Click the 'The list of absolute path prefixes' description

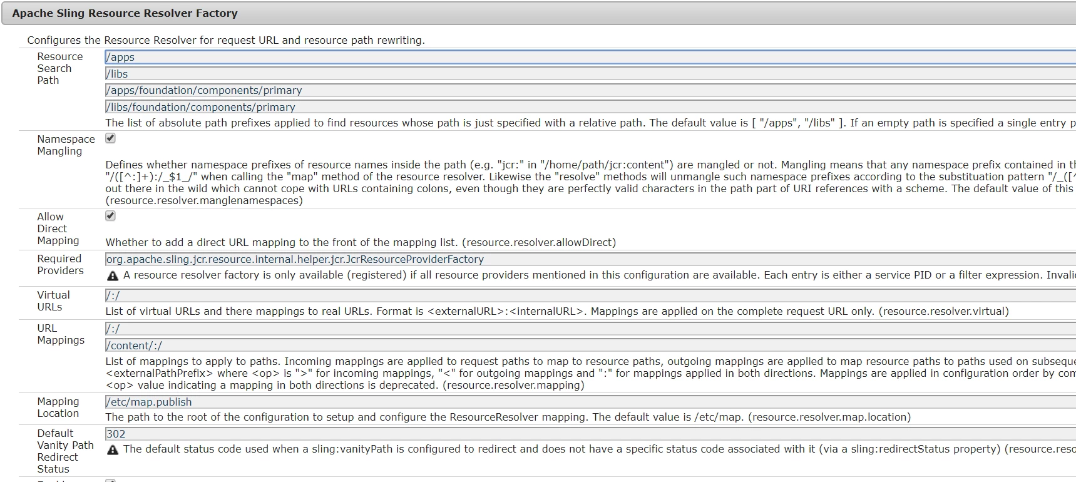point(590,123)
